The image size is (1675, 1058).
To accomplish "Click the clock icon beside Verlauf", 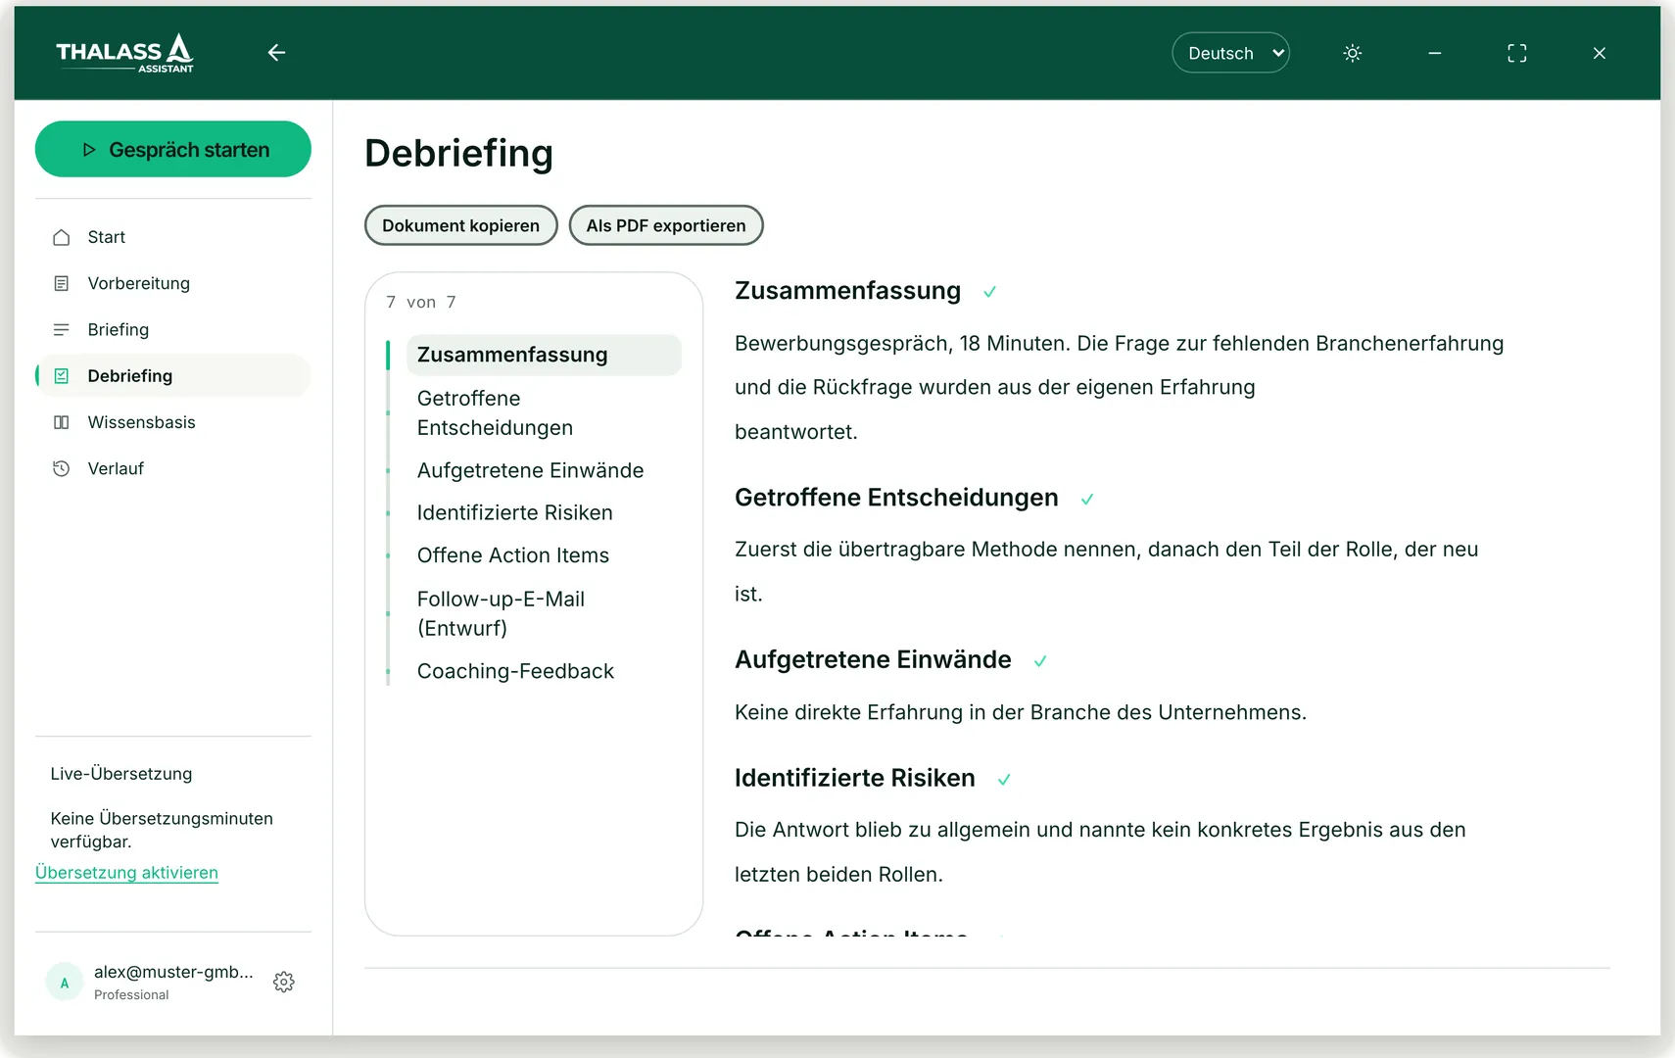I will (62, 468).
